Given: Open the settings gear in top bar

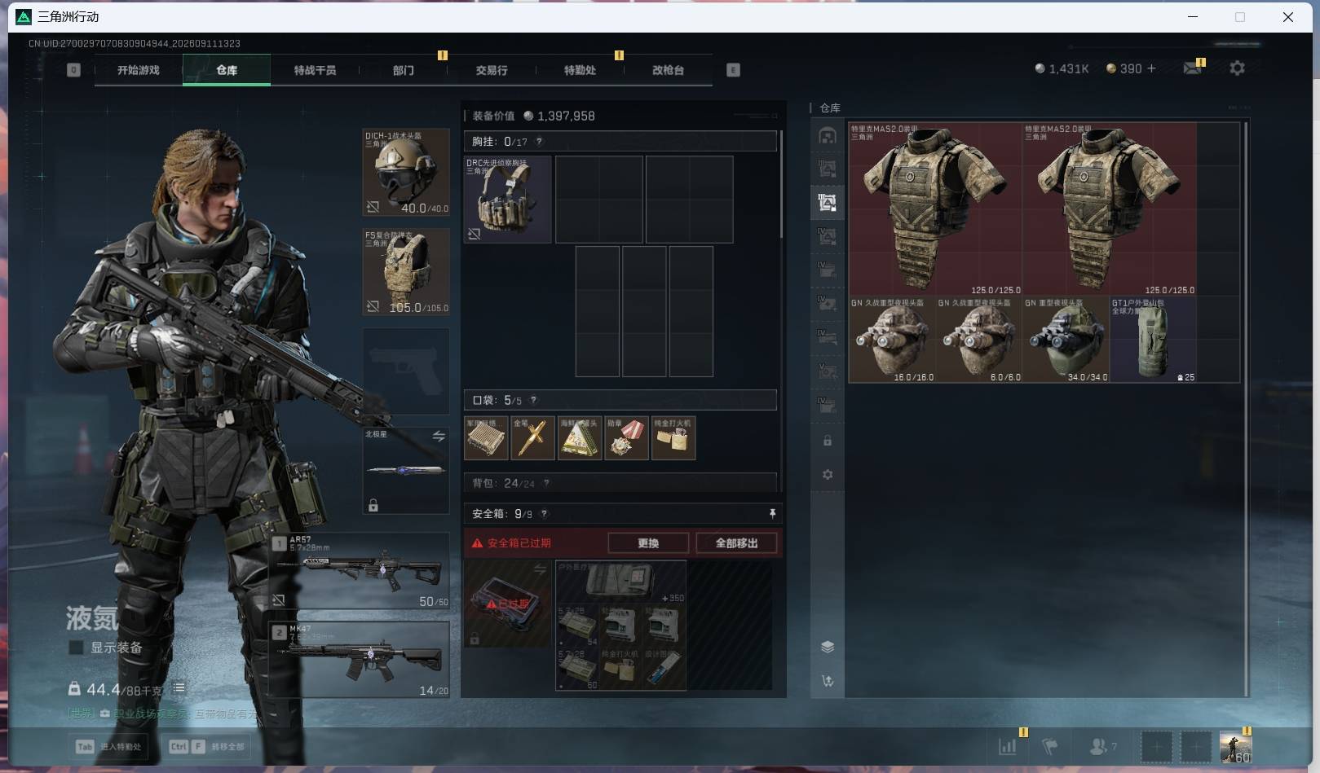Looking at the screenshot, I should (1237, 68).
